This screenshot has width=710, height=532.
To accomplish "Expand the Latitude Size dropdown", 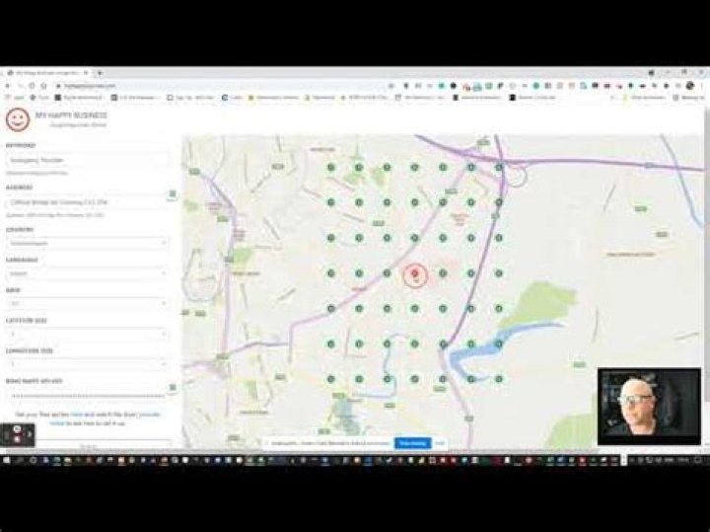I will click(x=87, y=334).
